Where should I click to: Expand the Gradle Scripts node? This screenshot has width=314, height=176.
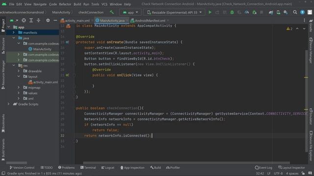click(8, 104)
